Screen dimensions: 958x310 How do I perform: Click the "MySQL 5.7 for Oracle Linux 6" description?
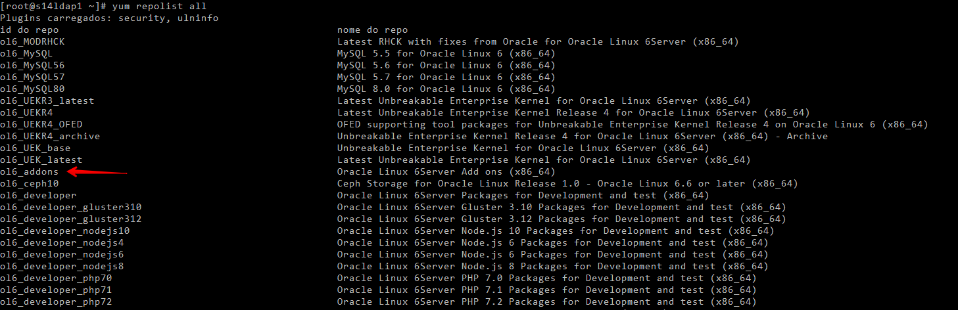446,77
